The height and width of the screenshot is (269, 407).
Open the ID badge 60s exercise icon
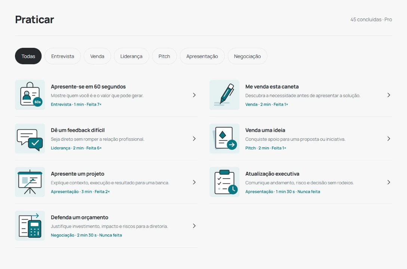click(x=30, y=95)
